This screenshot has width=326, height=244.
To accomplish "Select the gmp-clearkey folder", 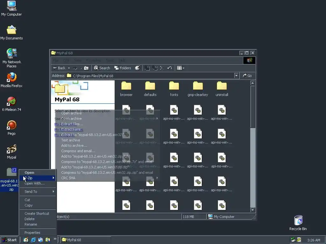I will click(198, 89).
